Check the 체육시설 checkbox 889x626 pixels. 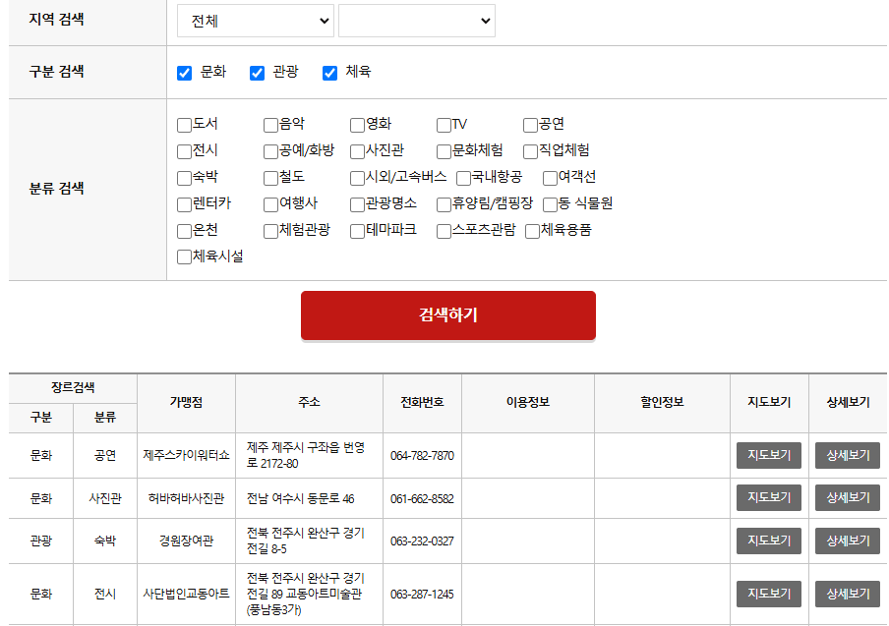pyautogui.click(x=183, y=256)
